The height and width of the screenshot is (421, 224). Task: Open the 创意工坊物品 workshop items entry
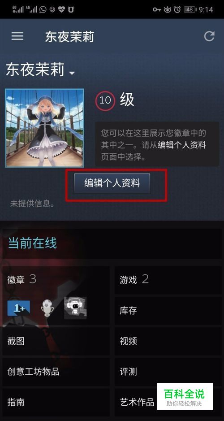click(x=56, y=372)
